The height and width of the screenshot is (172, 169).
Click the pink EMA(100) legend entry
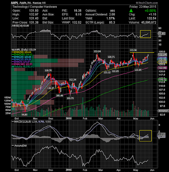pyautogui.click(x=22, y=64)
